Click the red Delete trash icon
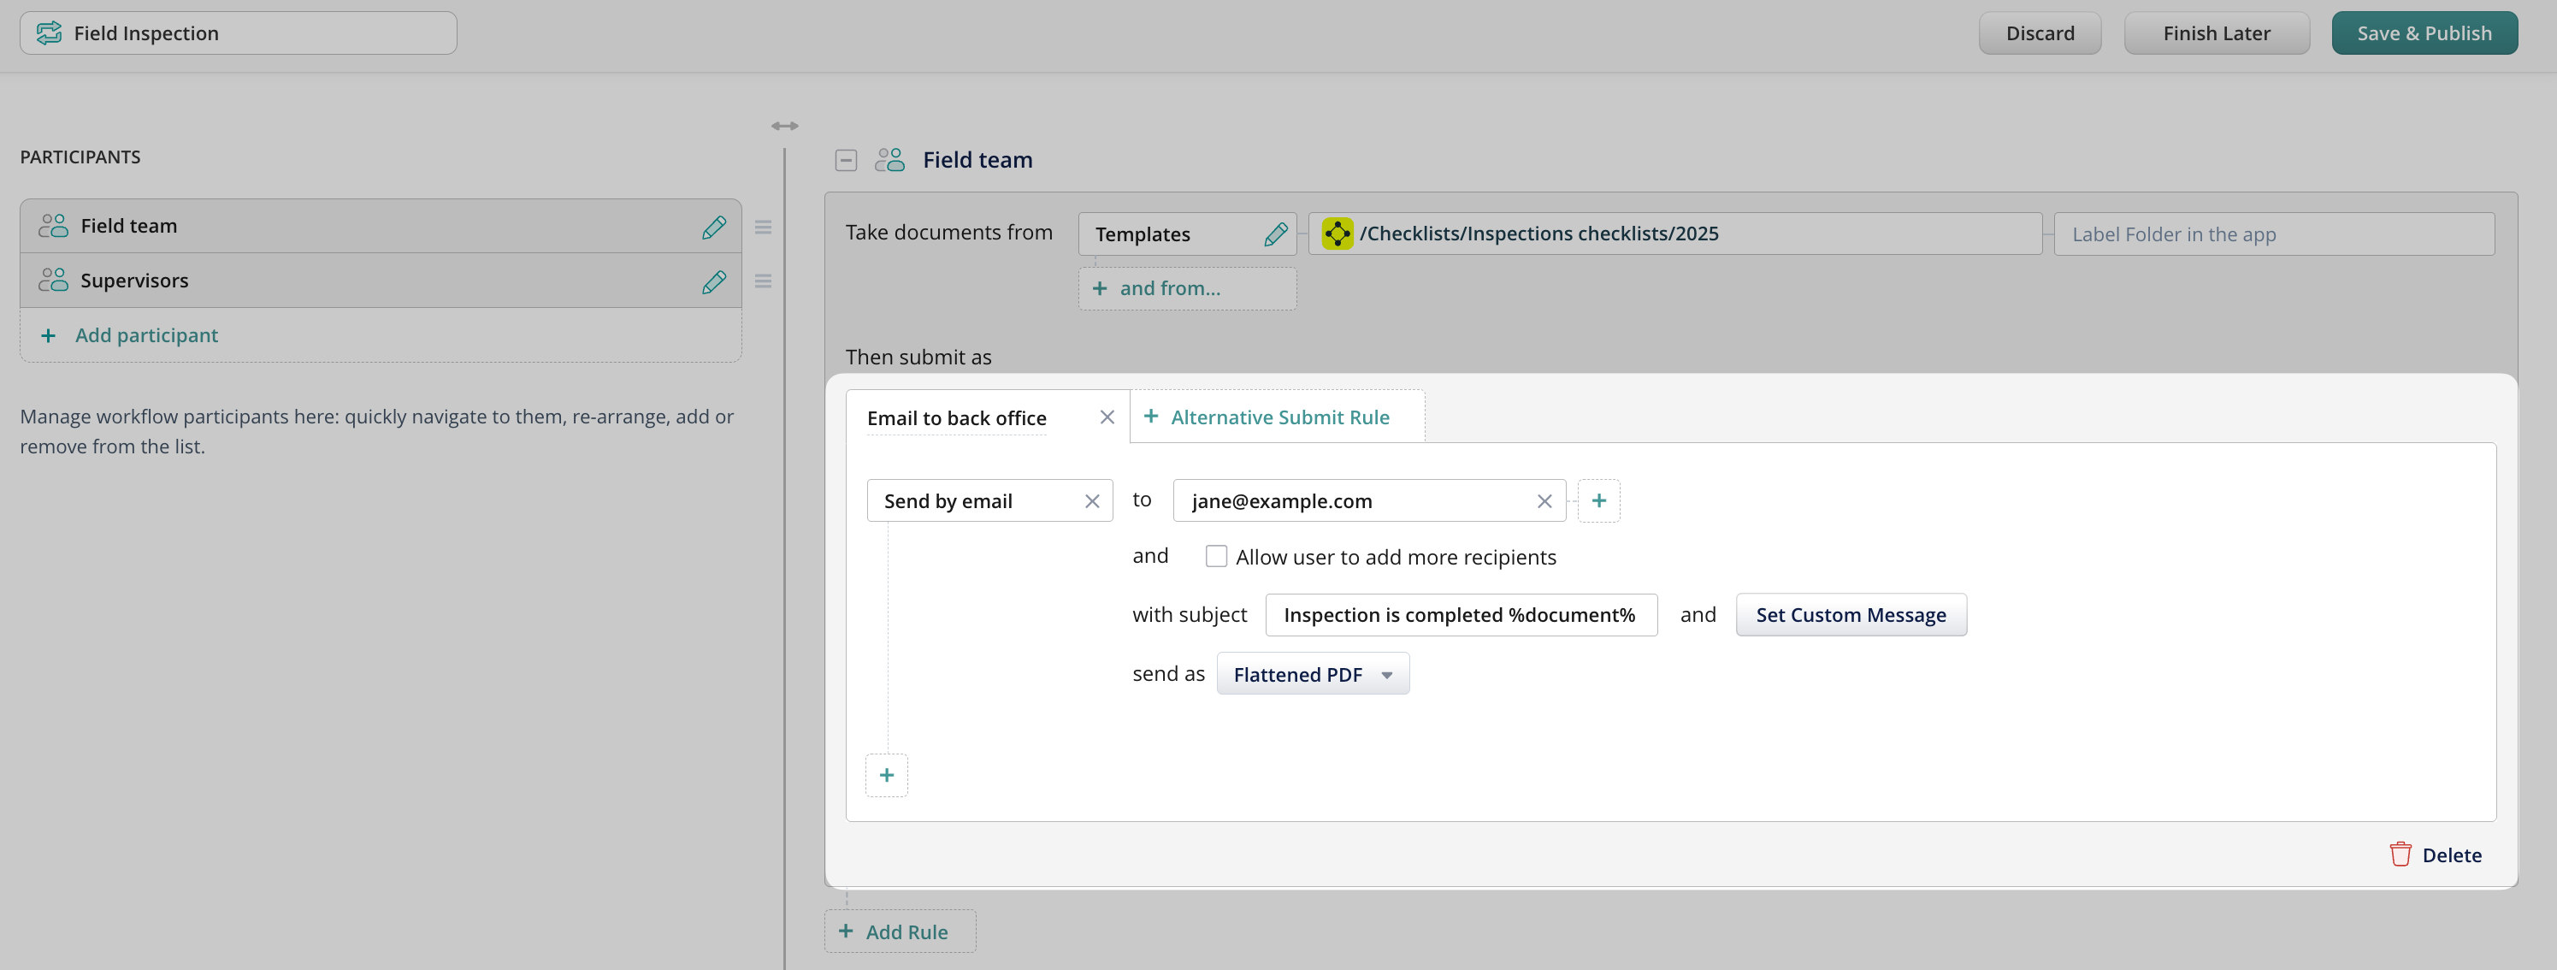 2399,855
